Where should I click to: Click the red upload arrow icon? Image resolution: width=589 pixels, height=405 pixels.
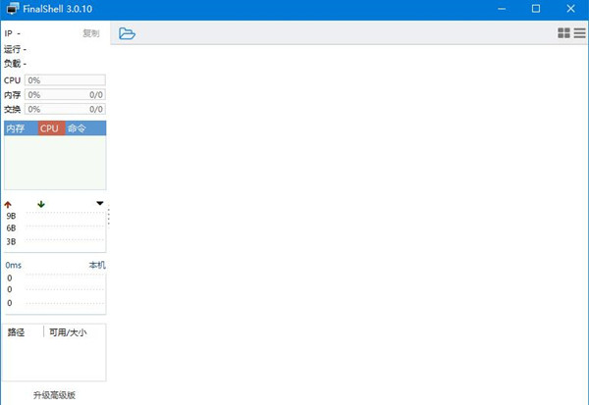click(x=9, y=204)
